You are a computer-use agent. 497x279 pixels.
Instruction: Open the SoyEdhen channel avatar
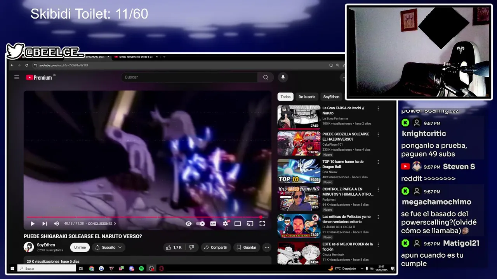coord(29,247)
